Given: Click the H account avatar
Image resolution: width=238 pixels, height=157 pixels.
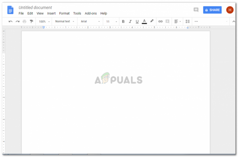Looking at the screenshot, I should click(x=230, y=10).
